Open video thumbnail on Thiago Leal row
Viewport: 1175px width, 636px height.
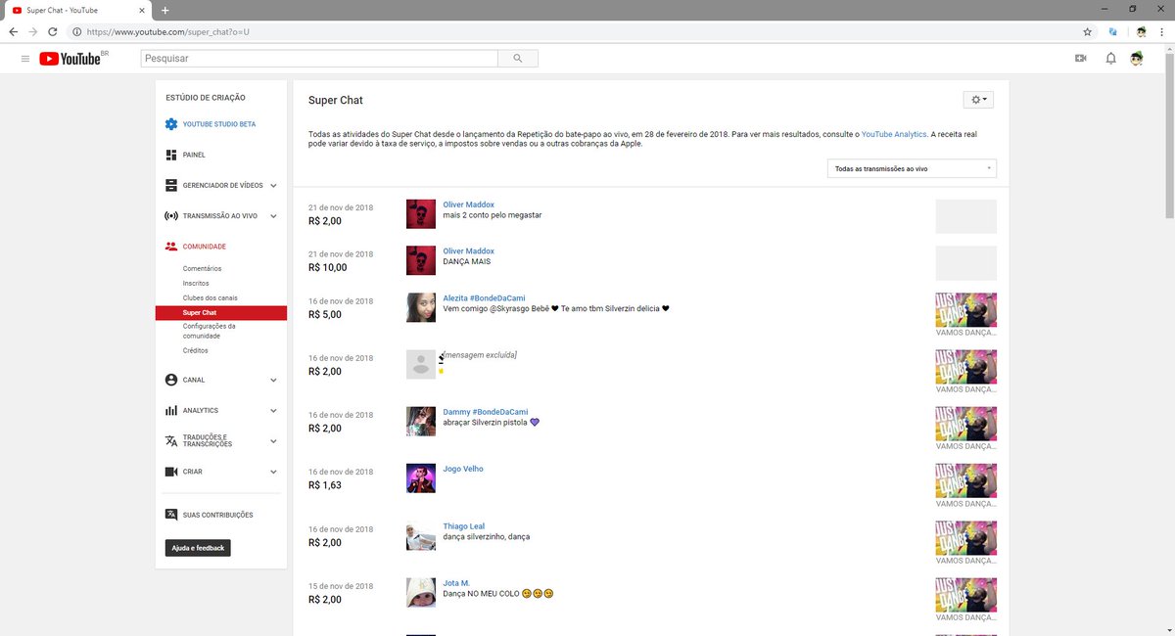(x=966, y=538)
